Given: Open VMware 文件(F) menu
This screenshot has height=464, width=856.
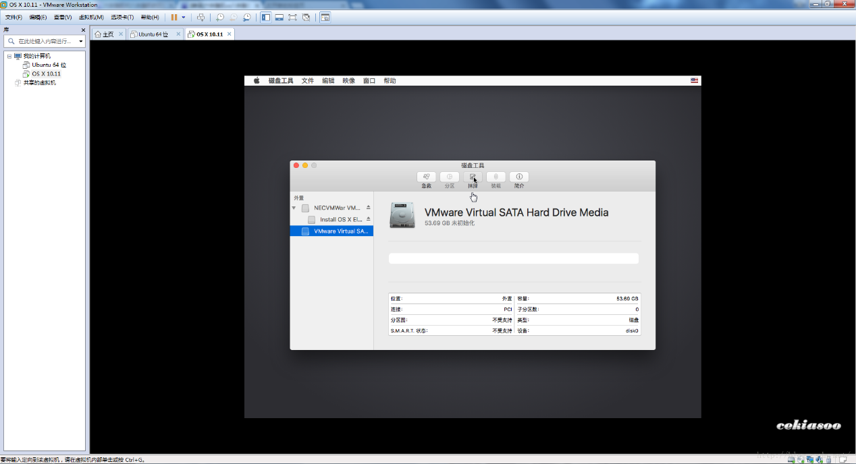Looking at the screenshot, I should tap(14, 17).
